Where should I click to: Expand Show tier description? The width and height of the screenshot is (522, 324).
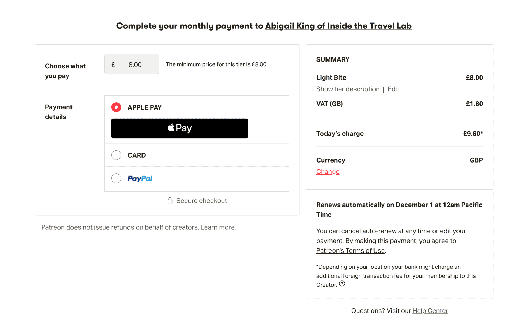348,89
